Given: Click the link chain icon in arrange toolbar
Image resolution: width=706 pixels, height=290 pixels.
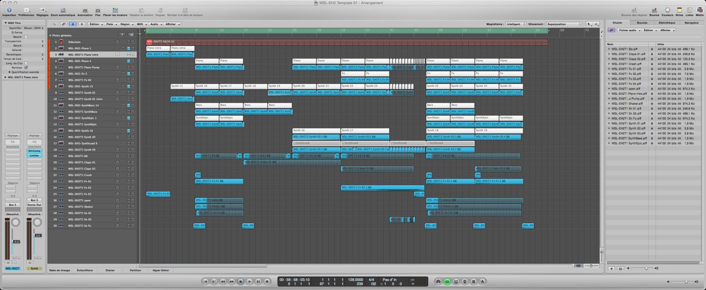Looking at the screenshot, I should 64,24.
